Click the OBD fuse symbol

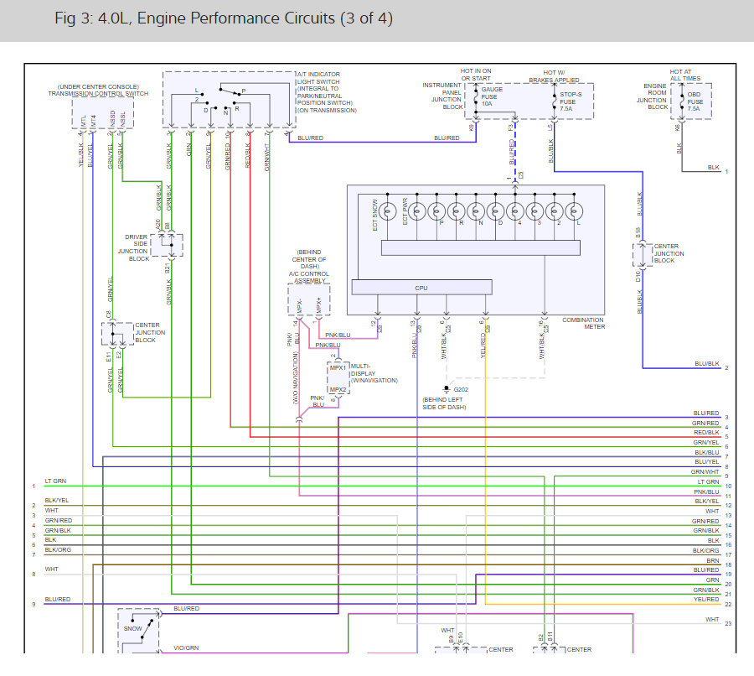[682, 101]
